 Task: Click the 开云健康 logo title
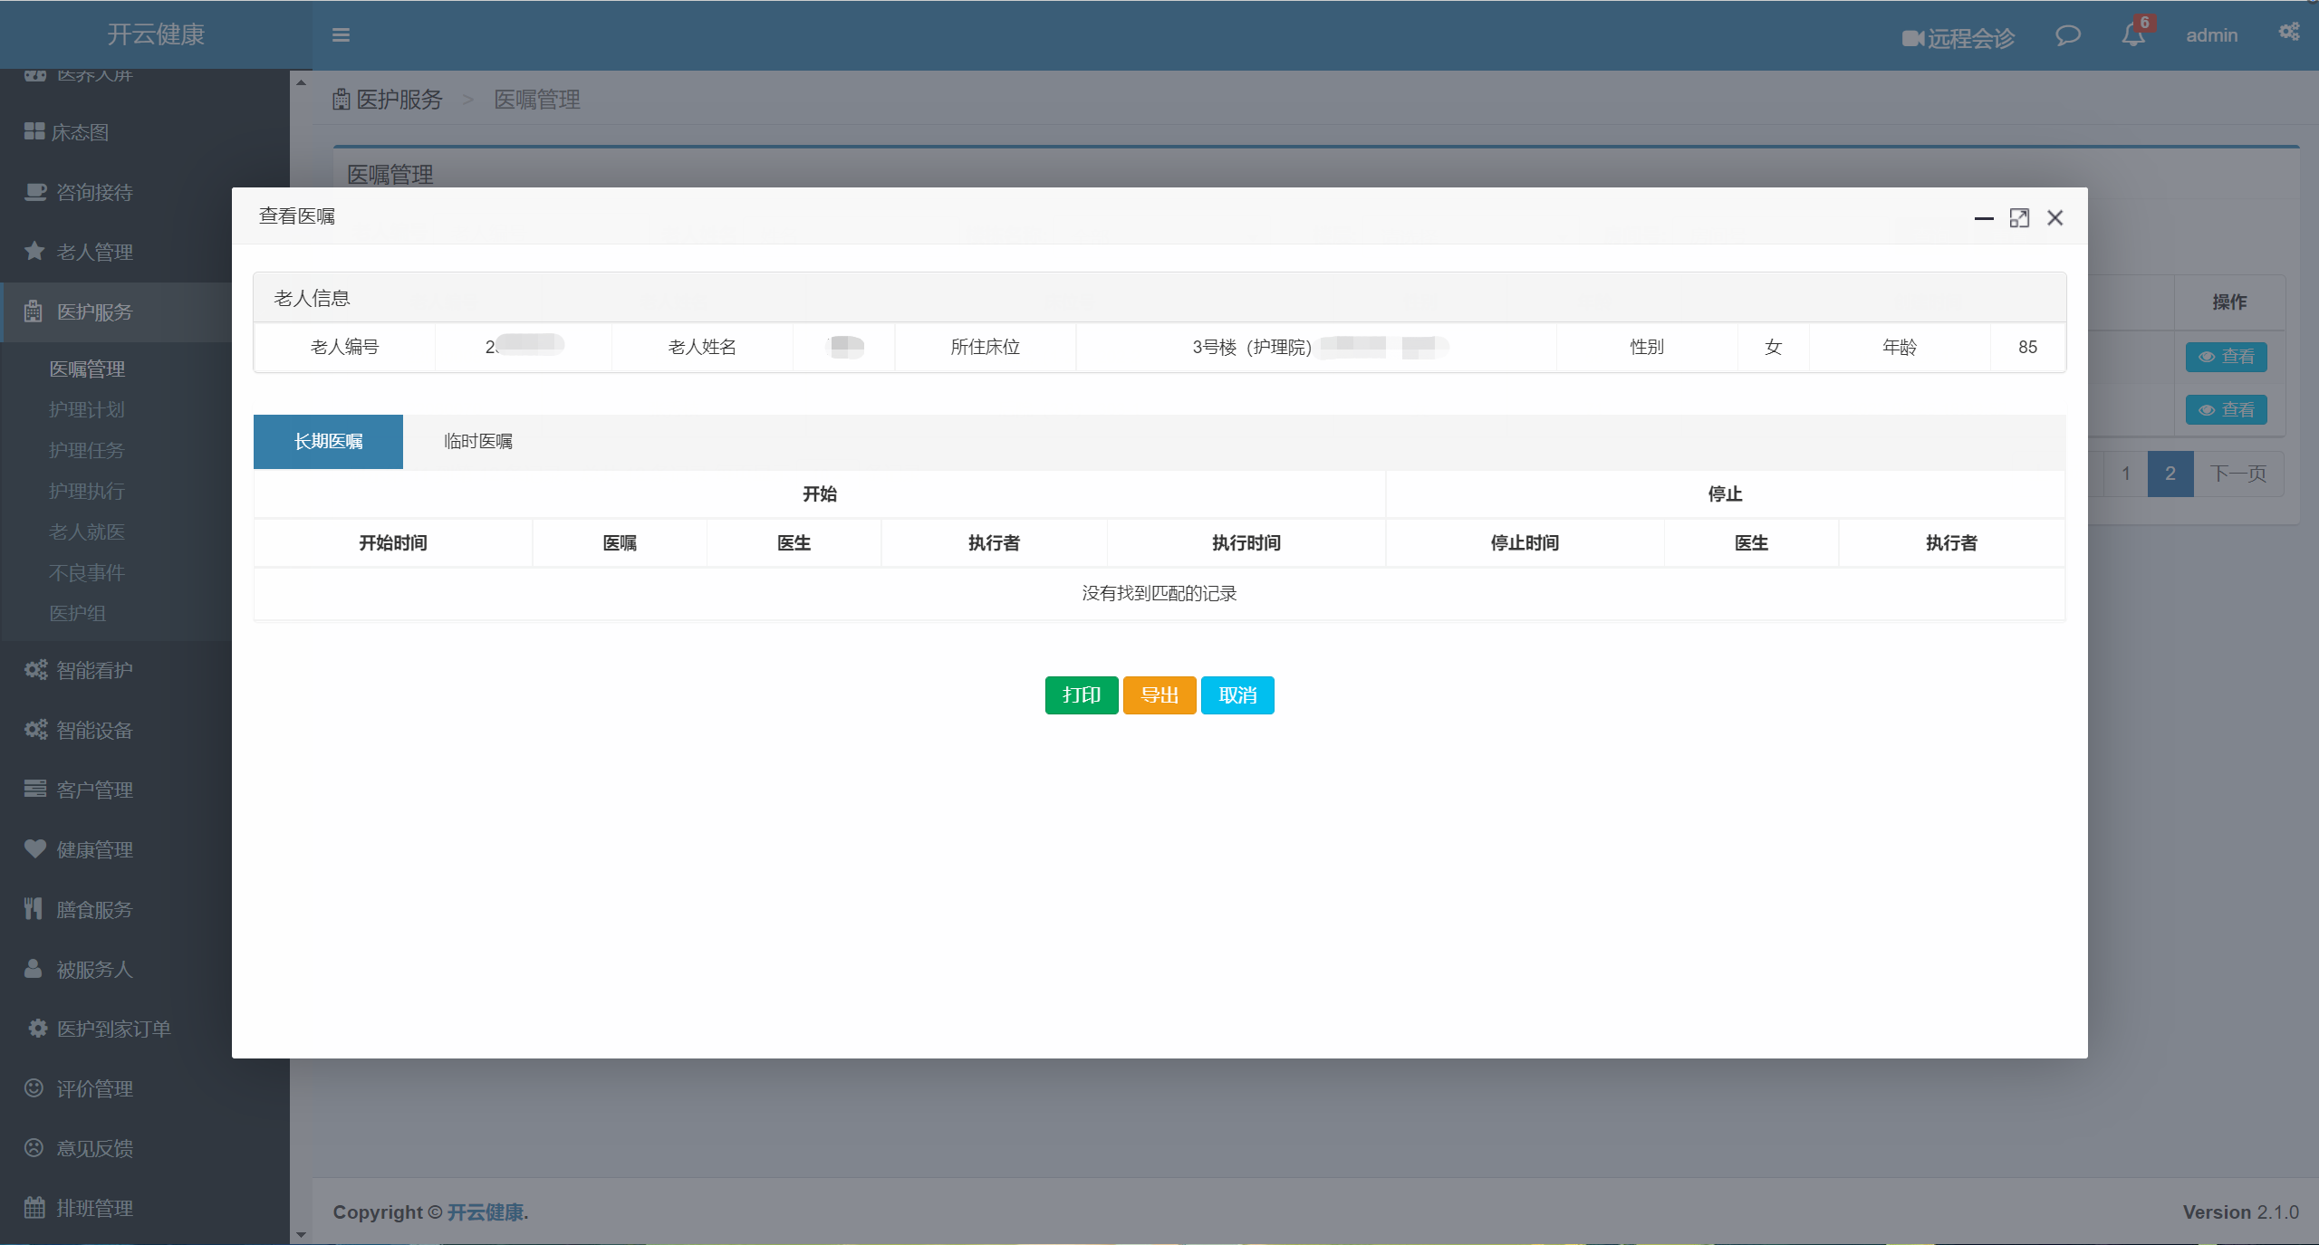[156, 34]
